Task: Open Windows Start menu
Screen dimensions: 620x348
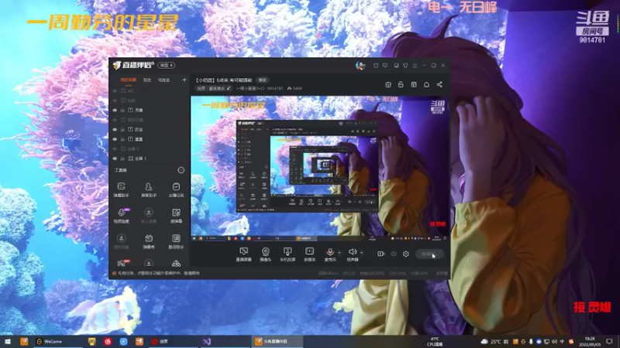Action: [x=8, y=341]
